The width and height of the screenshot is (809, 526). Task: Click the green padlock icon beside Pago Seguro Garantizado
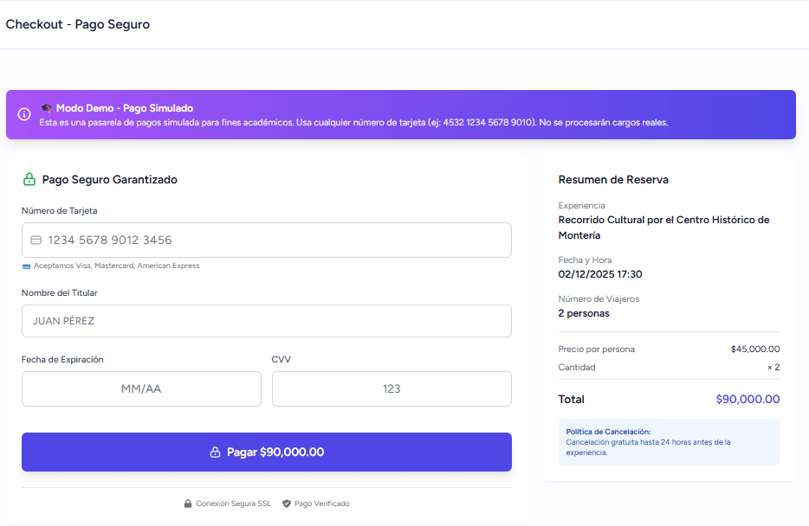(29, 179)
